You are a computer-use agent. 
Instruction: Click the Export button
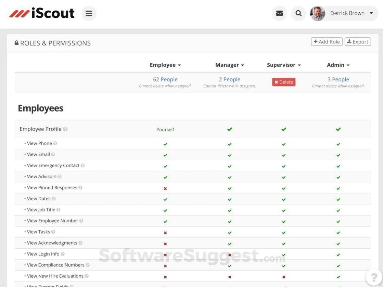358,41
